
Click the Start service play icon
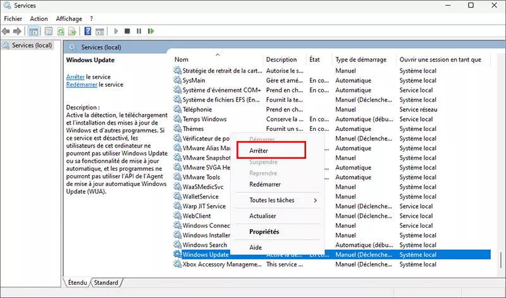pos(116,31)
